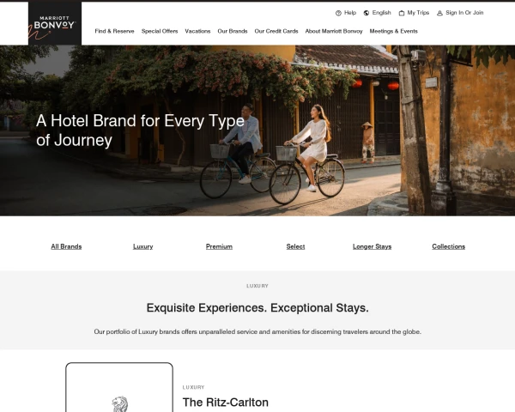
Task: Click the Sign In person icon
Action: click(439, 13)
